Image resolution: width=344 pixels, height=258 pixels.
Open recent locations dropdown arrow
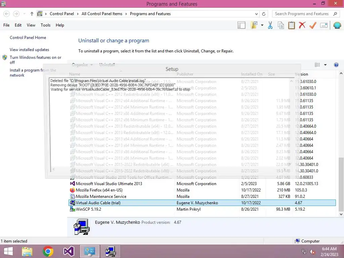click(x=24, y=14)
